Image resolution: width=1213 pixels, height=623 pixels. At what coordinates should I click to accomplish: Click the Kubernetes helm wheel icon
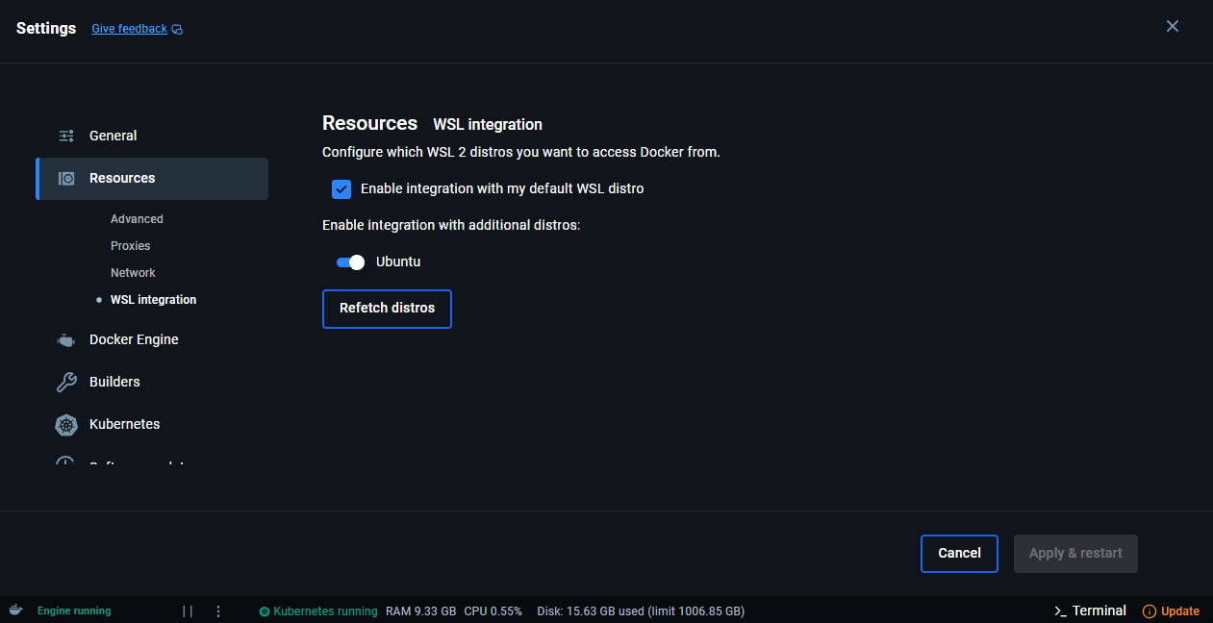66,424
